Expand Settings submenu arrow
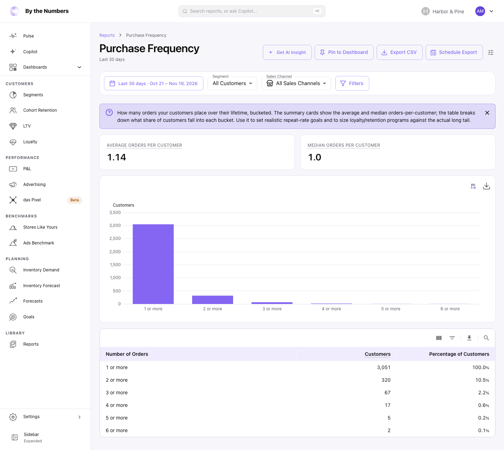This screenshot has width=504, height=450. click(79, 417)
